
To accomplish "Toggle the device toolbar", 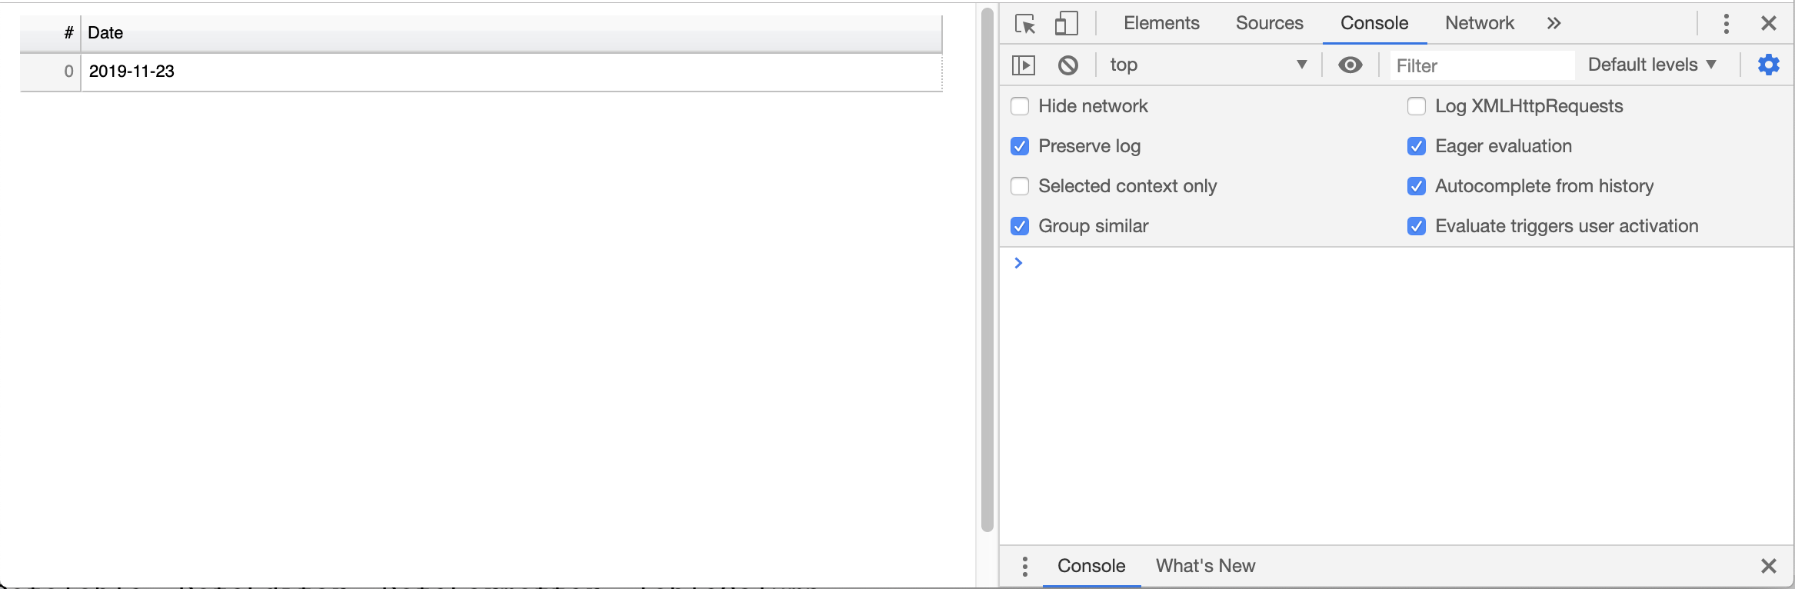I will coord(1065,23).
